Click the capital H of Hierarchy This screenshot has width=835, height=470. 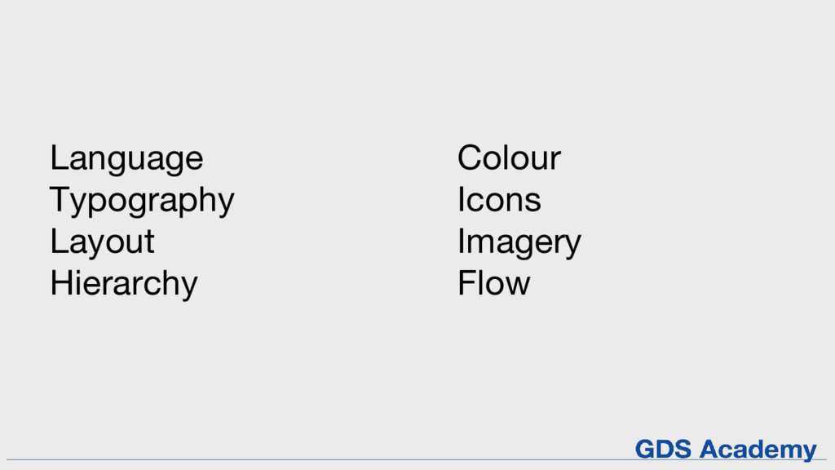pyautogui.click(x=61, y=282)
